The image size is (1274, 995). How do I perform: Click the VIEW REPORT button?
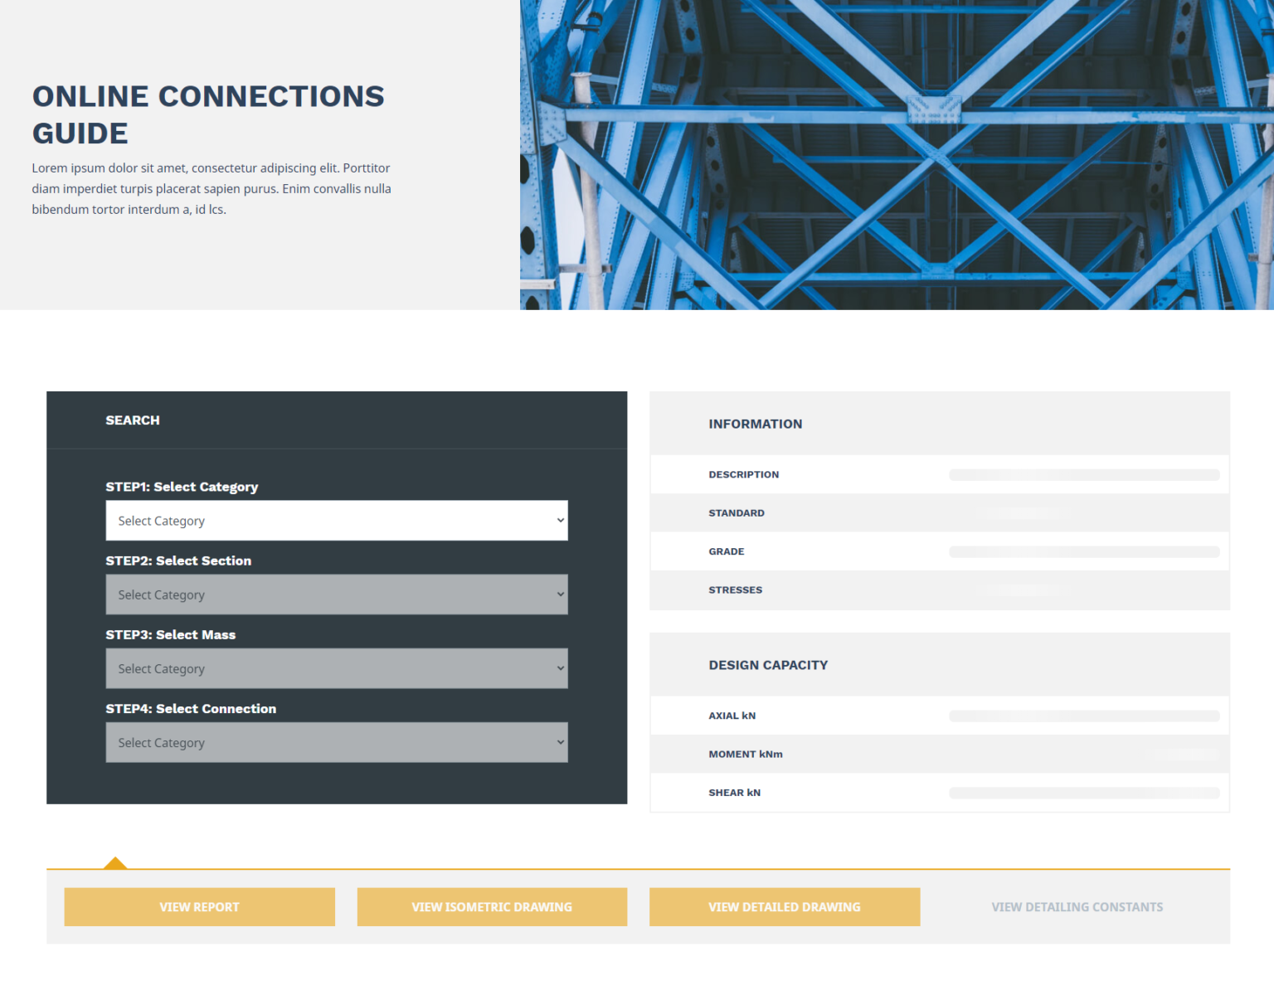pyautogui.click(x=199, y=906)
